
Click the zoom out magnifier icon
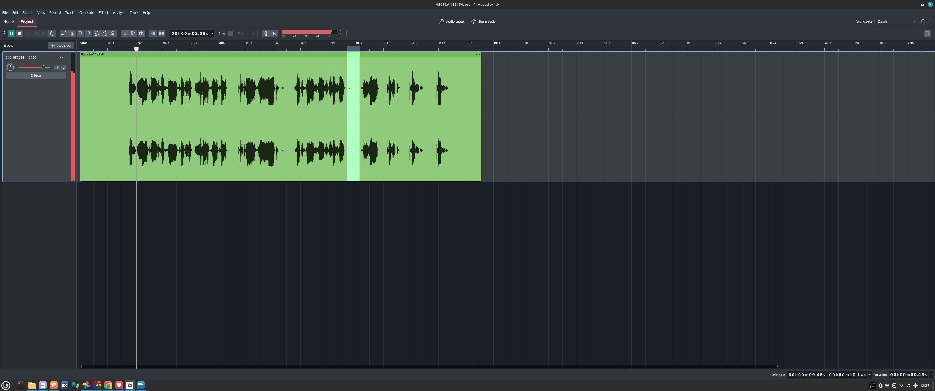point(89,33)
